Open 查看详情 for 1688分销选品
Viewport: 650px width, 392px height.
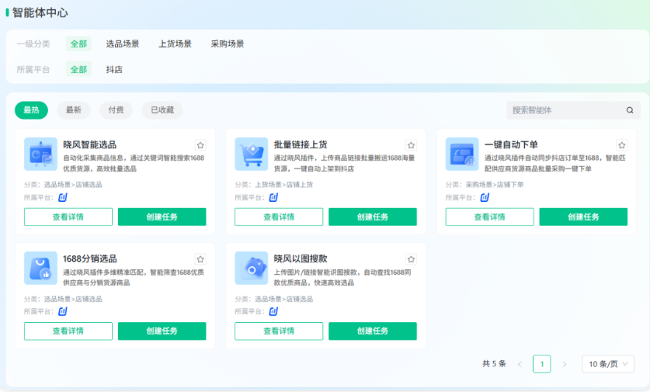pos(68,331)
